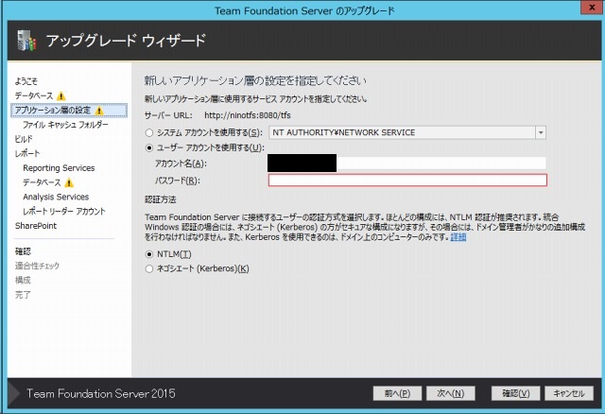This screenshot has height=414, width=605.
Task: Click the upgrade wizard server icon
Action: coord(26,41)
